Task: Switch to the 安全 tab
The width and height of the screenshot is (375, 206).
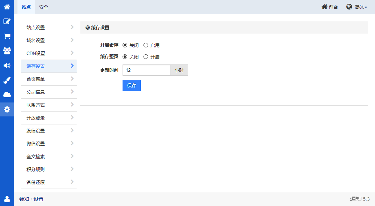Action: coord(44,7)
